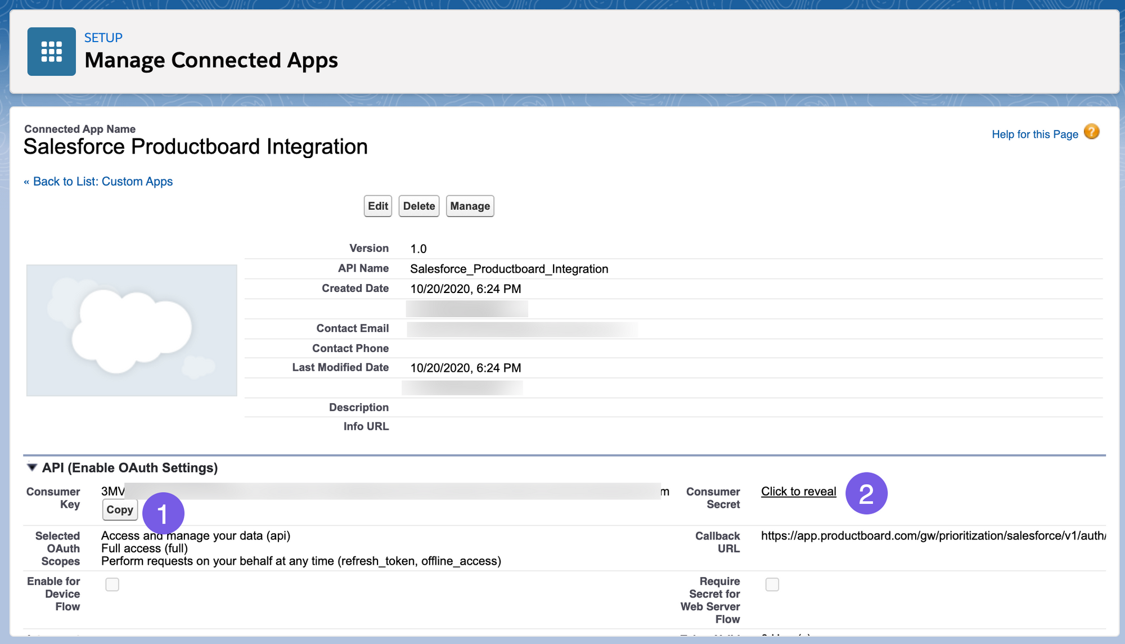Tick Require Secret for Web Server Flow checkbox
Viewport: 1125px width, 644px height.
pos(772,584)
